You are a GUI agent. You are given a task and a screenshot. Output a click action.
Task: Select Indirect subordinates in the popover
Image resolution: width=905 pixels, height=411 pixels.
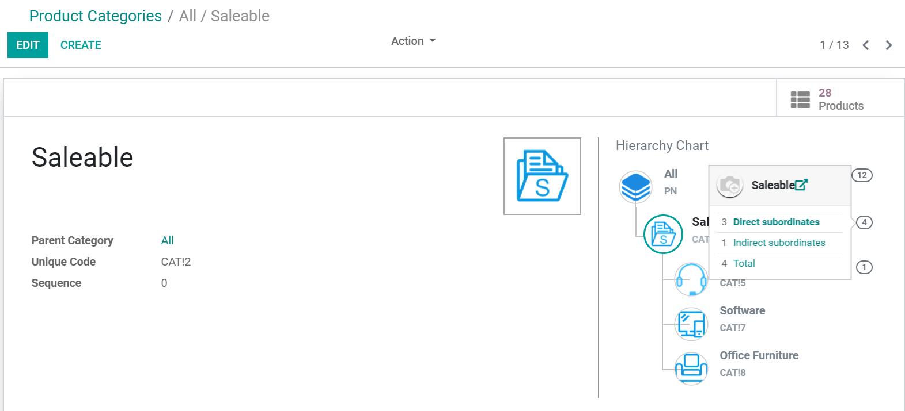click(778, 243)
